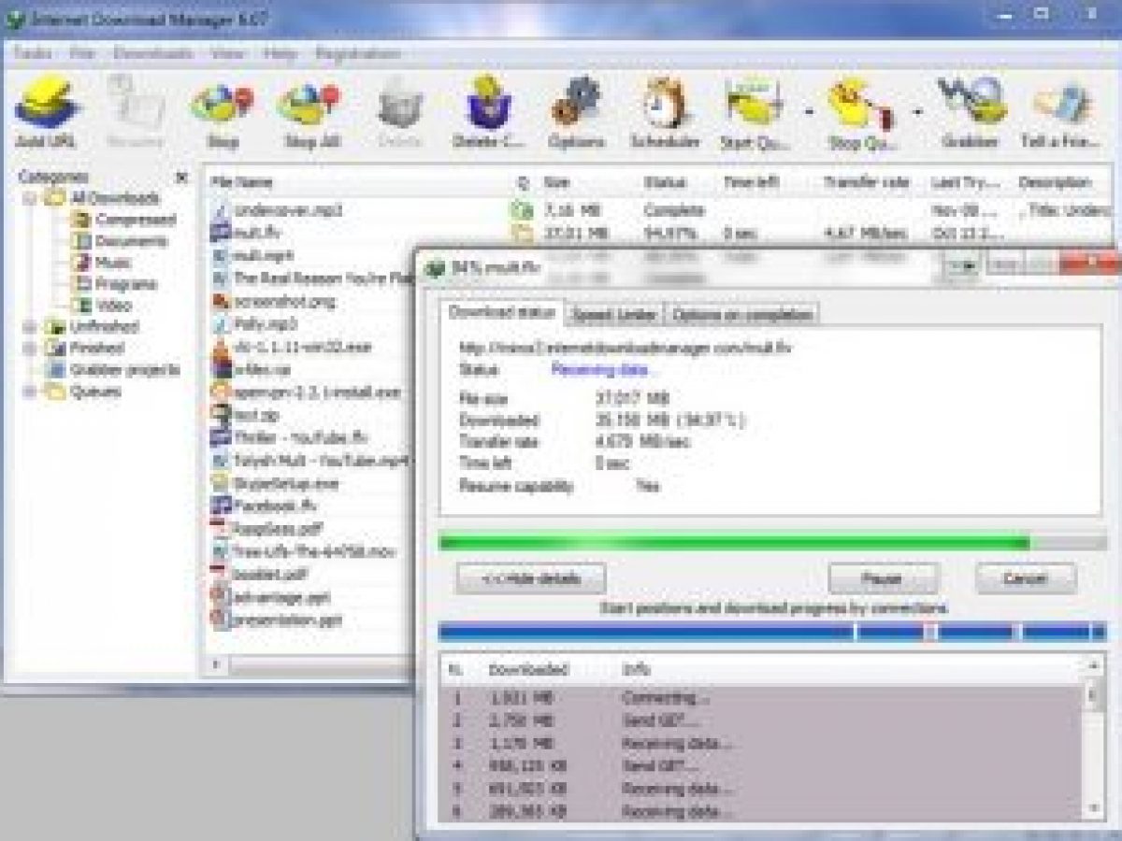Screen dimensions: 1122x841
Task: Click the connections list scroll-up arrow
Action: (x=1093, y=665)
